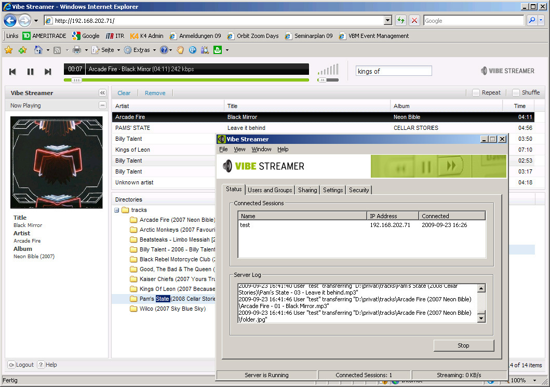Click the song search field containing 'kings of'
This screenshot has height=387, width=550.
click(394, 71)
